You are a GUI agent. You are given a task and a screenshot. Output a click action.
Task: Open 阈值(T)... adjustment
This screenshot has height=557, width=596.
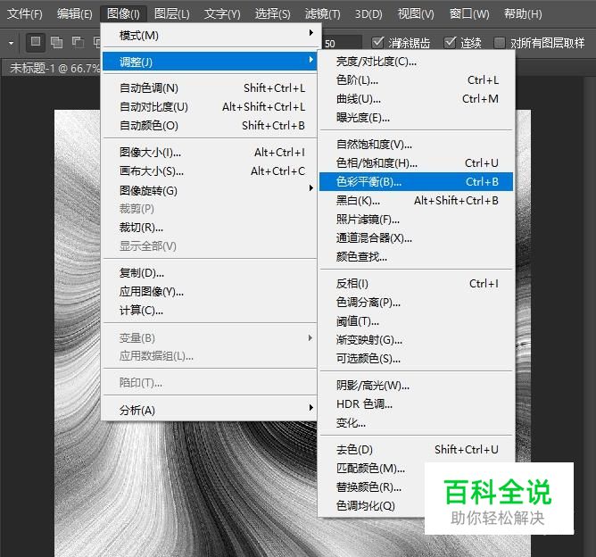(x=416, y=321)
